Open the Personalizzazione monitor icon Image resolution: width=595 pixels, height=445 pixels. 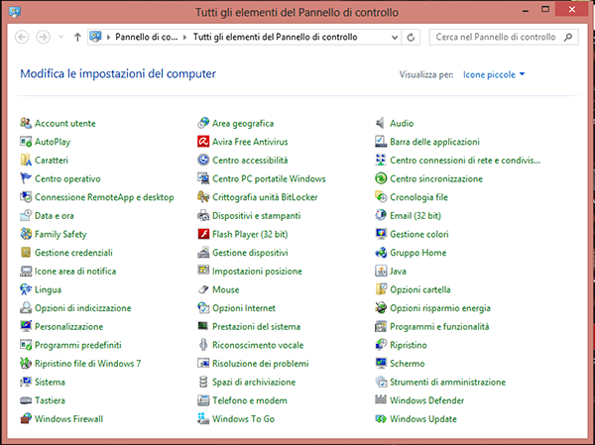26,326
